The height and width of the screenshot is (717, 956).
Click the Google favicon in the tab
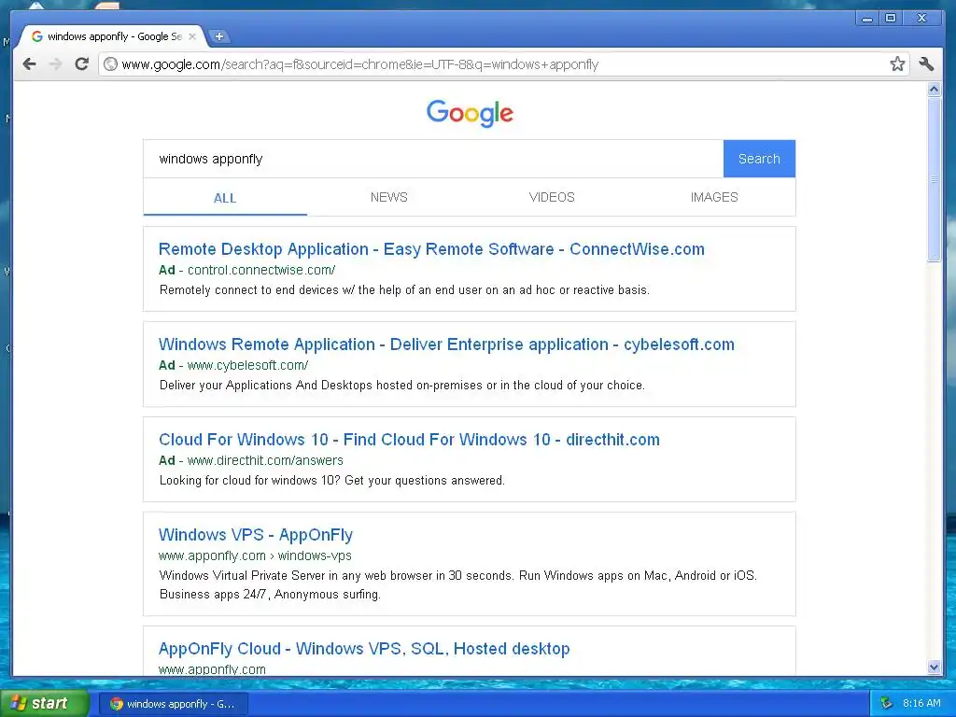coord(37,36)
